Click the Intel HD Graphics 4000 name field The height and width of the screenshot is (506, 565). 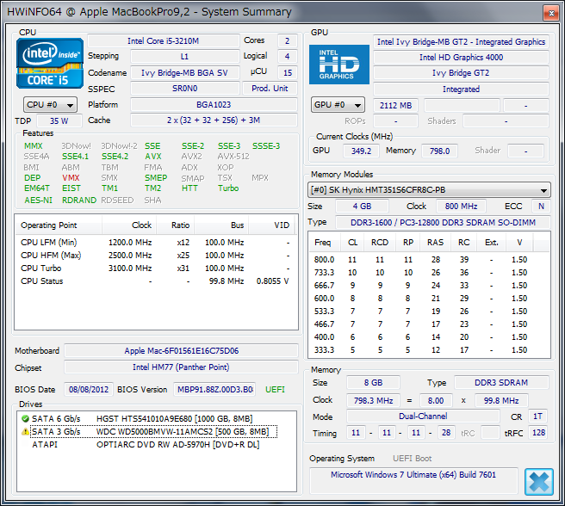[x=461, y=58]
